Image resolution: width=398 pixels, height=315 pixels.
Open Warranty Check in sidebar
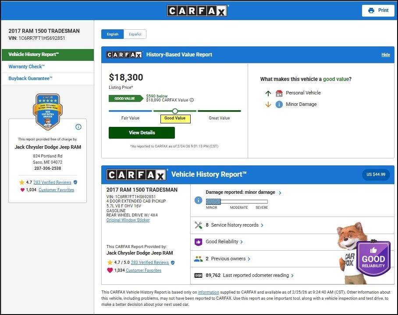click(x=26, y=67)
